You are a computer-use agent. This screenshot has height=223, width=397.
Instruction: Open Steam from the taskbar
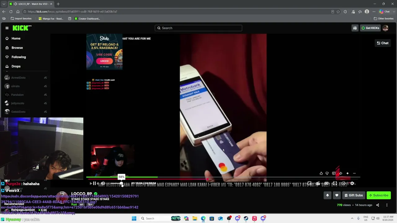tap(246, 218)
